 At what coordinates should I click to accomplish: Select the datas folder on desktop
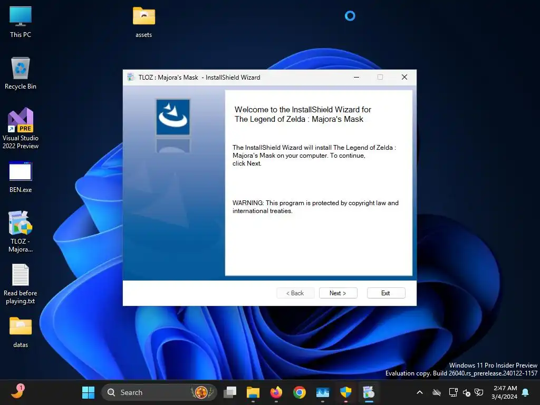click(x=21, y=332)
